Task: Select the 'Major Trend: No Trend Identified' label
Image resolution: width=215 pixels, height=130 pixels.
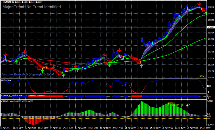Action: (x=32, y=7)
